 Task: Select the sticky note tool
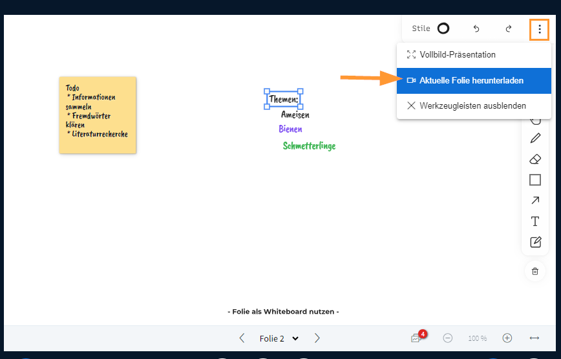click(x=535, y=242)
